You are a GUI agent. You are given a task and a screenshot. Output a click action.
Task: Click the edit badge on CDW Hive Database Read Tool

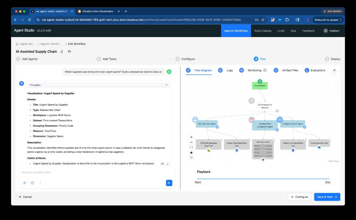pyautogui.click(x=221, y=140)
